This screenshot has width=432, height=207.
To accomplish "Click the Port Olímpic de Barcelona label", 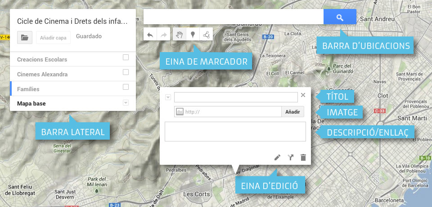I will (x=415, y=183).
